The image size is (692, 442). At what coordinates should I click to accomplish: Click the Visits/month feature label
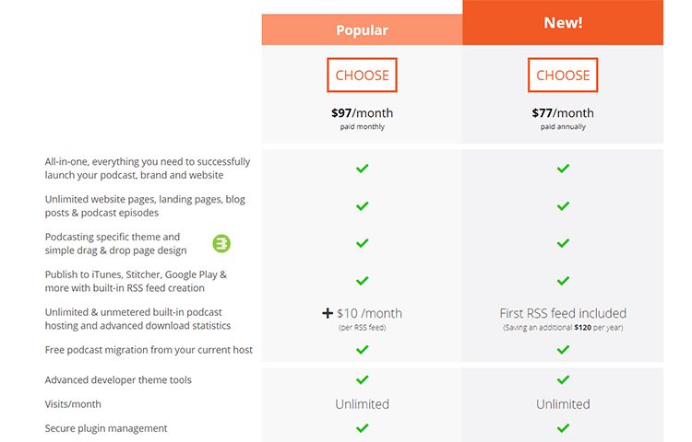[73, 404]
